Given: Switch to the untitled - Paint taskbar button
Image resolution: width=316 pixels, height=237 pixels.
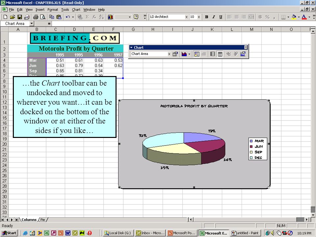Looking at the screenshot, I should tap(246, 233).
